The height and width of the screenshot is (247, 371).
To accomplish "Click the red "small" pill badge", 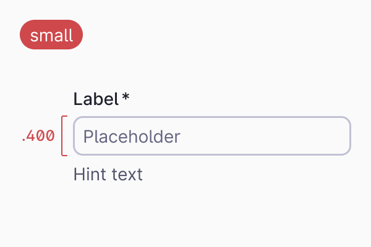I will click(51, 35).
